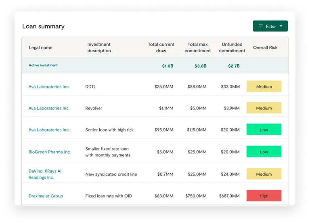Click the Total max commitment header
Image resolution: width=310 pixels, height=224 pixels.
197,47
